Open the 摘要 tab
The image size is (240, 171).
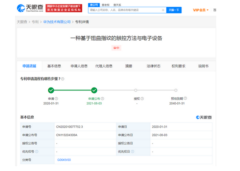point(129,66)
